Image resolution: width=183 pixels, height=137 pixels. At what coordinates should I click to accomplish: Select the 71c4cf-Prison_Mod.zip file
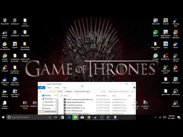(74, 105)
